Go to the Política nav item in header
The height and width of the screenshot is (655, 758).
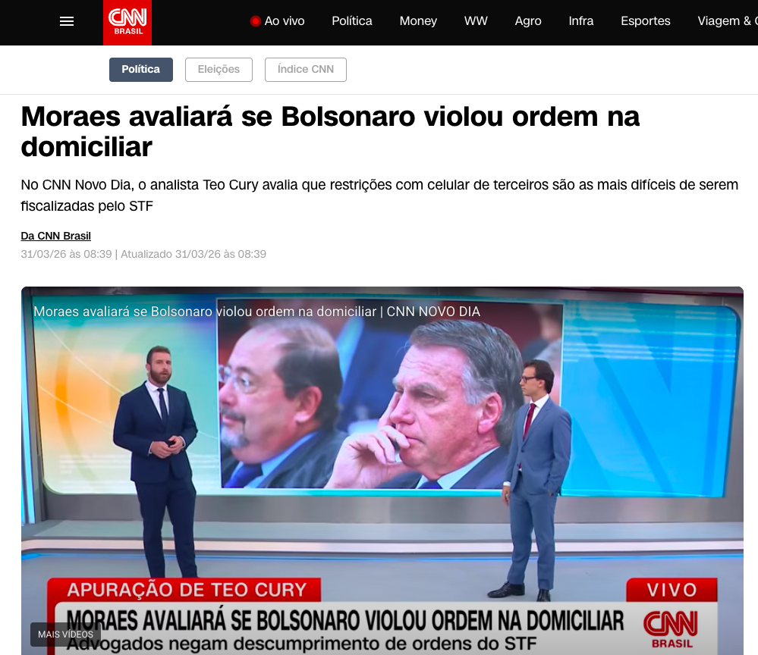pyautogui.click(x=352, y=21)
